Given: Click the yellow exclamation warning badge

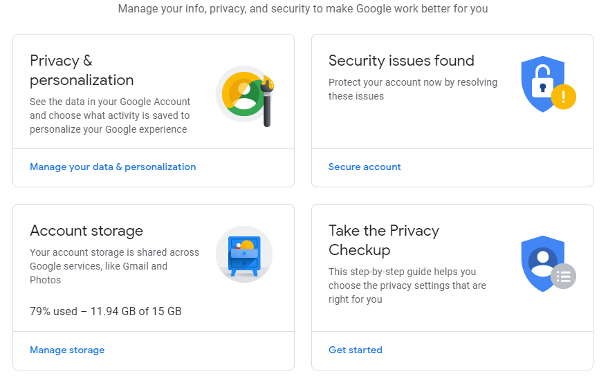Looking at the screenshot, I should 564,97.
